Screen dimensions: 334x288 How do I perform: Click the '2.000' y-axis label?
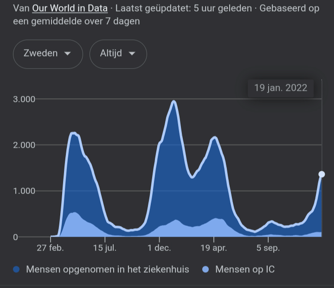tap(24, 145)
